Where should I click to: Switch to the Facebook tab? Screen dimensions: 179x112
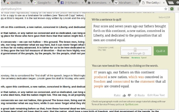pyautogui.click(x=72, y=3)
